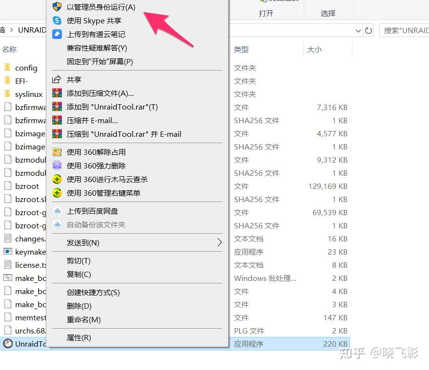Image resolution: width=429 pixels, height=370 pixels.
Task: Click the UnraidTool application clock icon
Action: (8, 344)
